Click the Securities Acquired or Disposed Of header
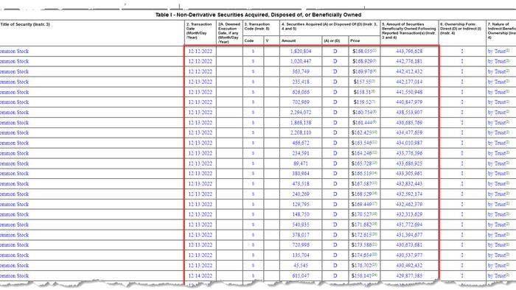The image size is (516, 290). point(329,26)
